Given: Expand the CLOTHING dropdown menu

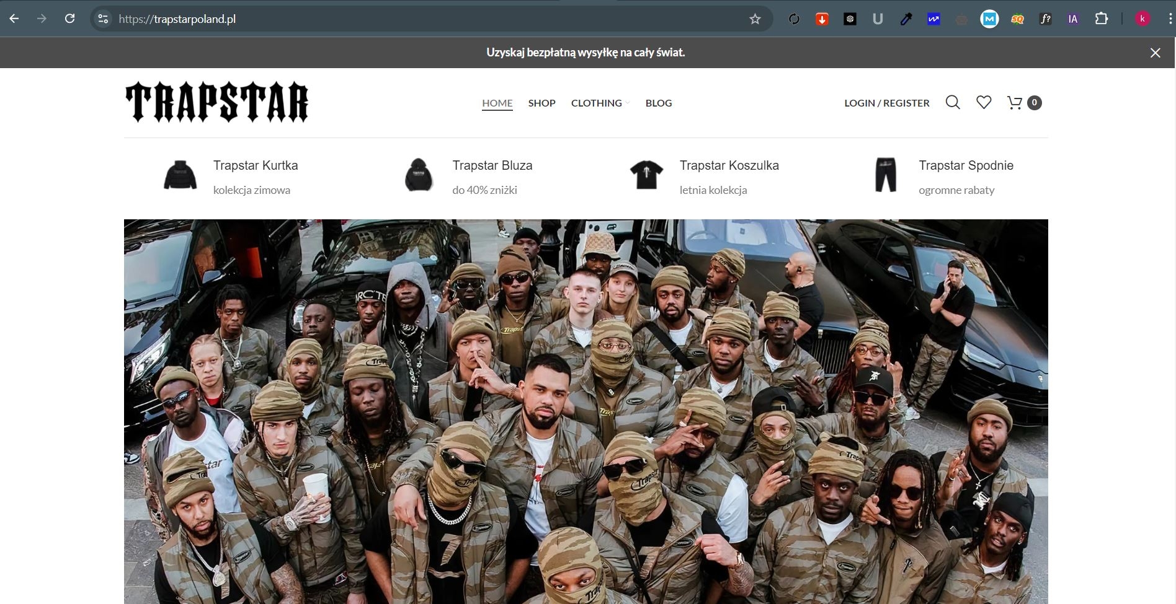Looking at the screenshot, I should pos(600,103).
